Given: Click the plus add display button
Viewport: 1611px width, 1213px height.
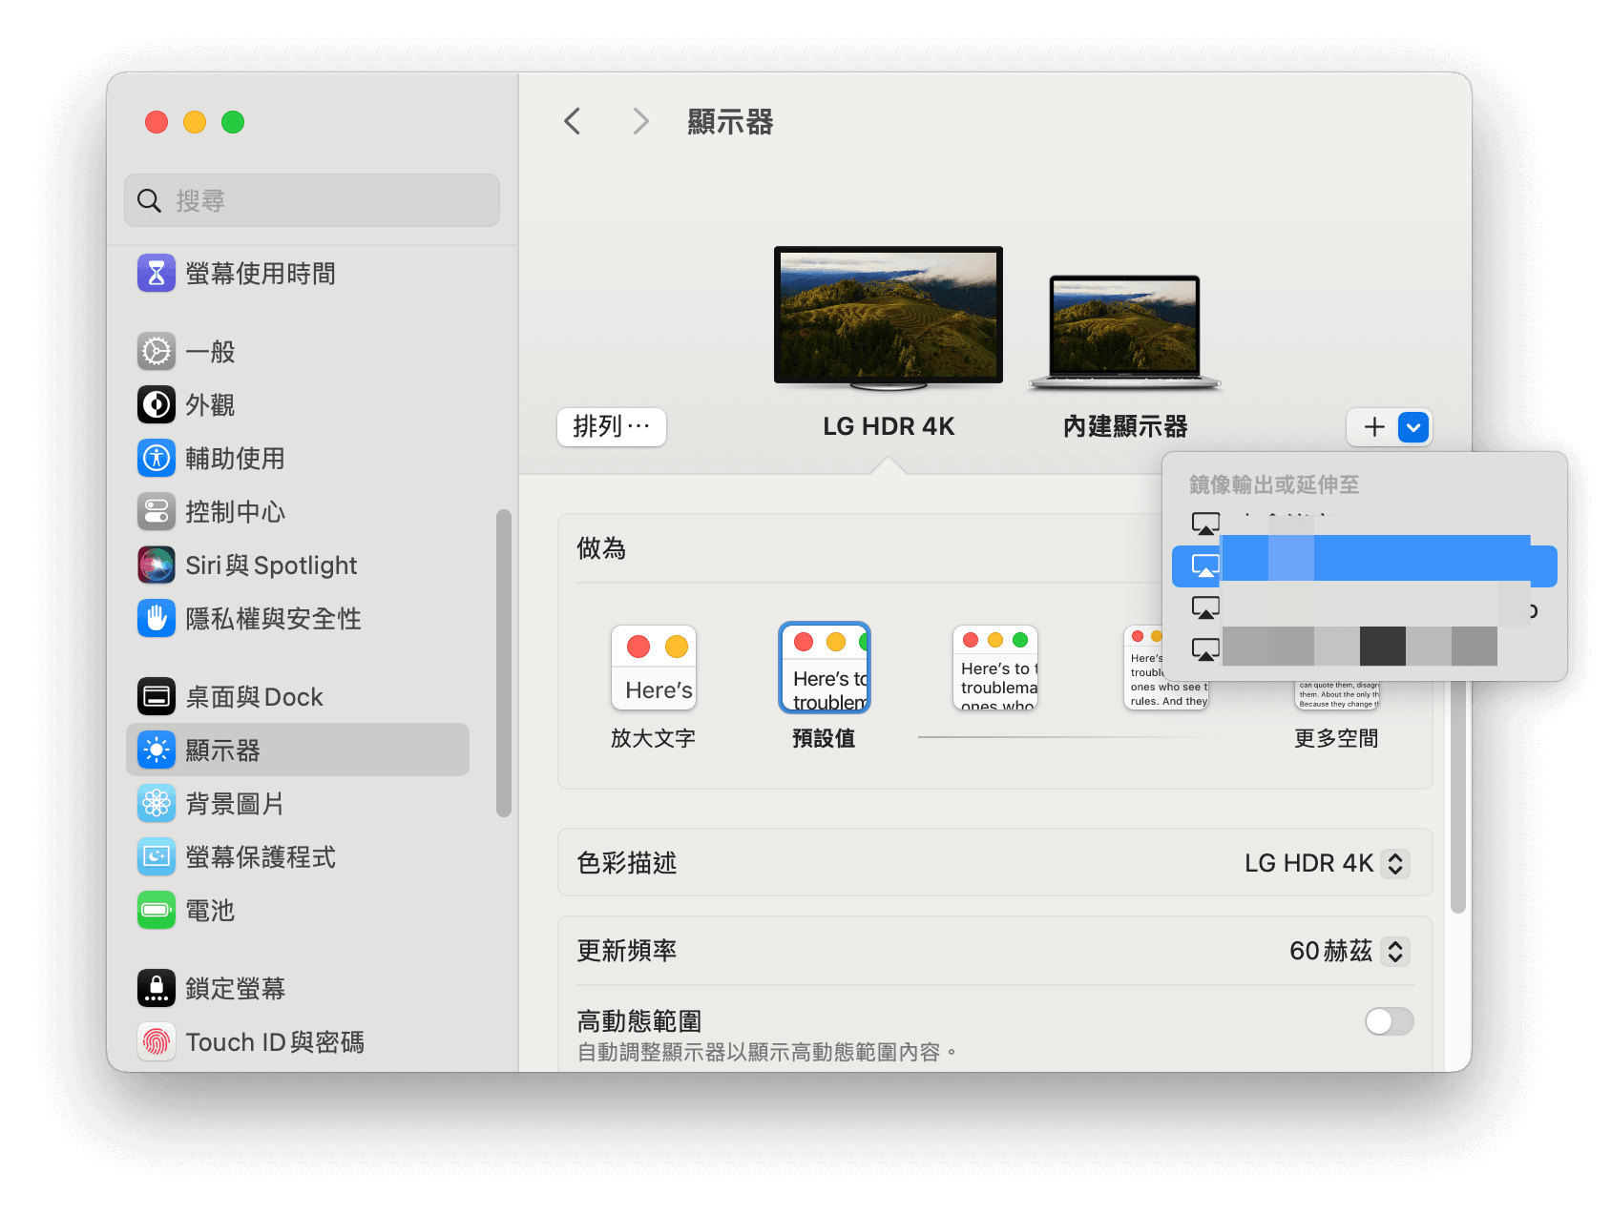Looking at the screenshot, I should pos(1374,427).
